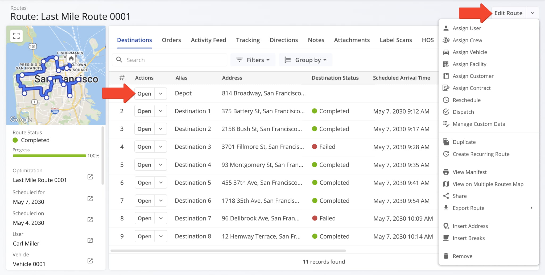545x275 pixels.
Task: Click Open button for Destination 8
Action: (x=144, y=236)
